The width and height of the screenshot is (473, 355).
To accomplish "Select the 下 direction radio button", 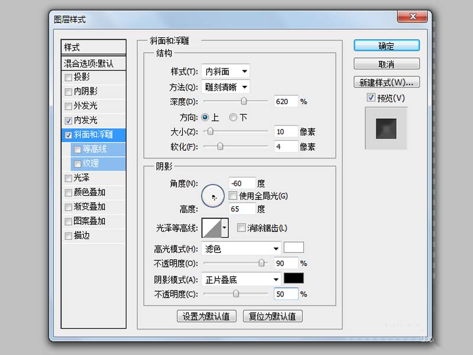I will (234, 117).
